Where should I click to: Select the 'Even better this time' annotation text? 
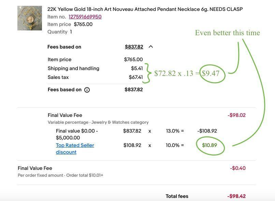pyautogui.click(x=228, y=33)
